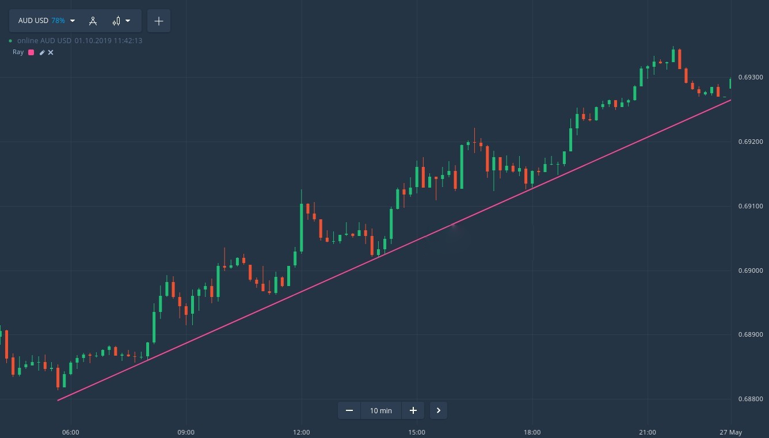Decrease timeframe with the minus button
Viewport: 769px width, 438px height.
349,410
